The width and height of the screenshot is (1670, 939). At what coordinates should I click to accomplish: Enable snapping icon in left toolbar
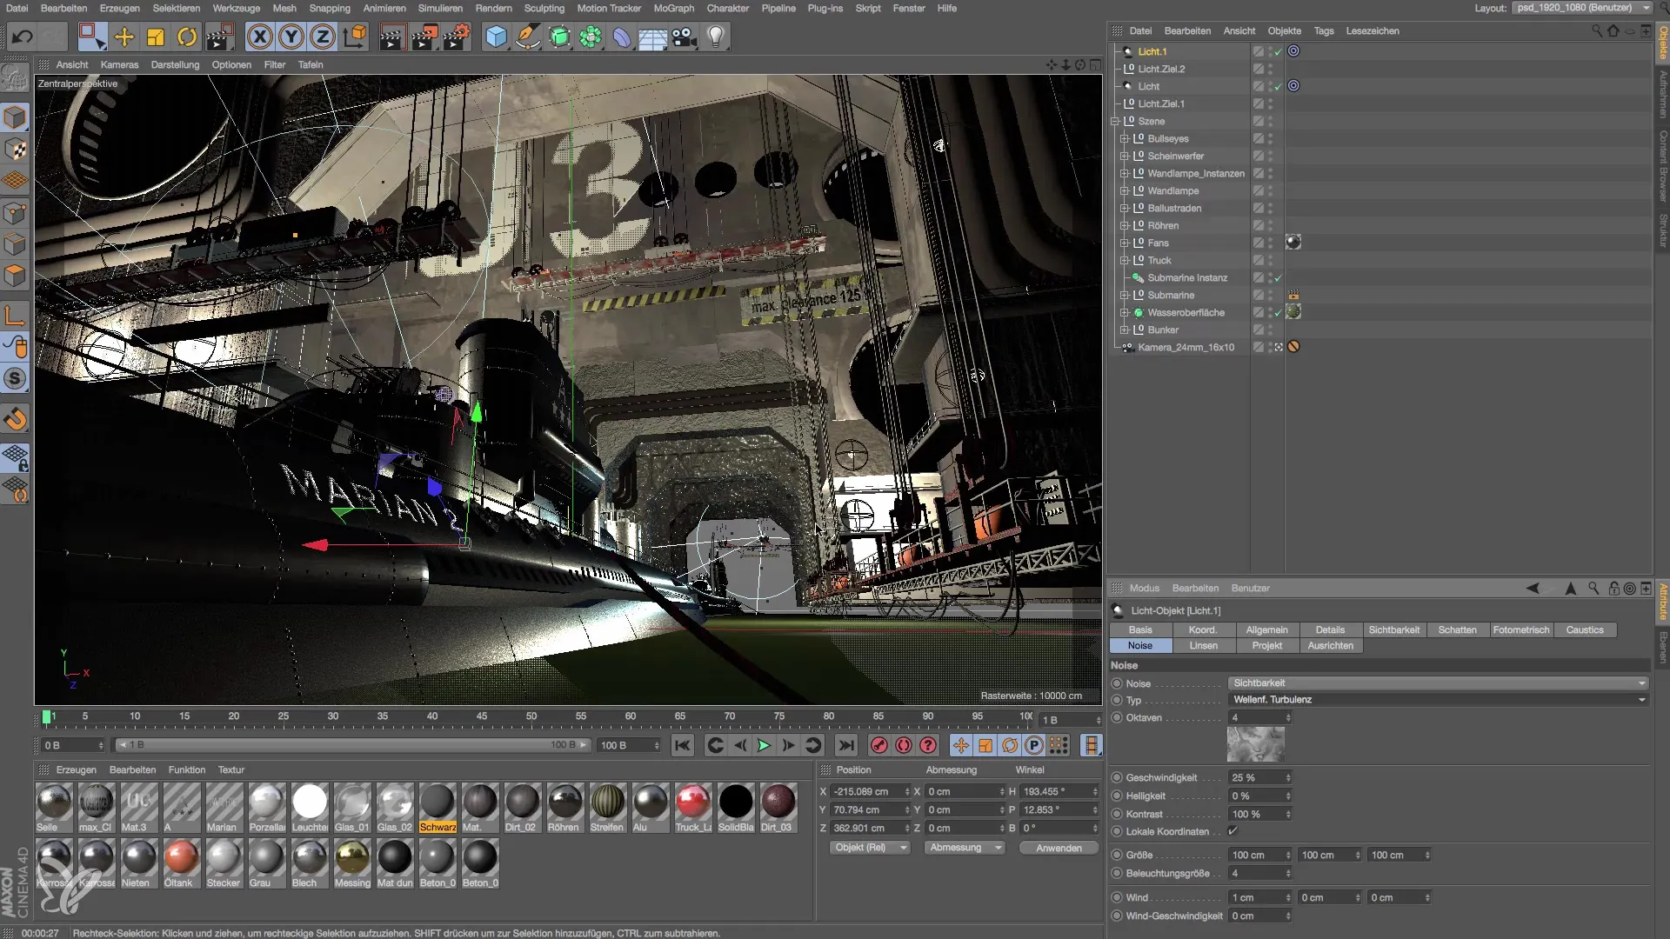15,419
